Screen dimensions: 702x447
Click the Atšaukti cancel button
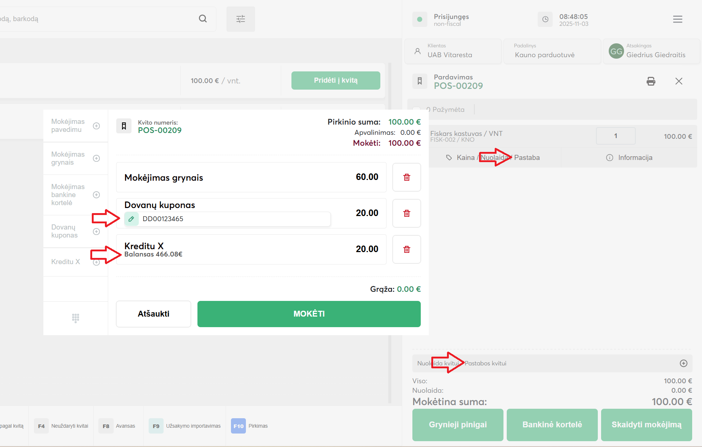[153, 314]
